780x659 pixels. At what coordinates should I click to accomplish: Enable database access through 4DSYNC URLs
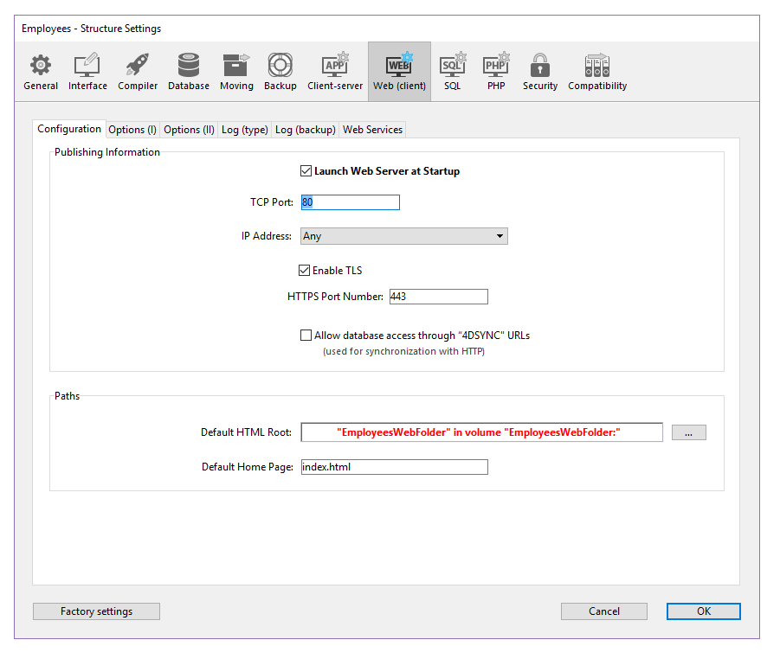[306, 336]
